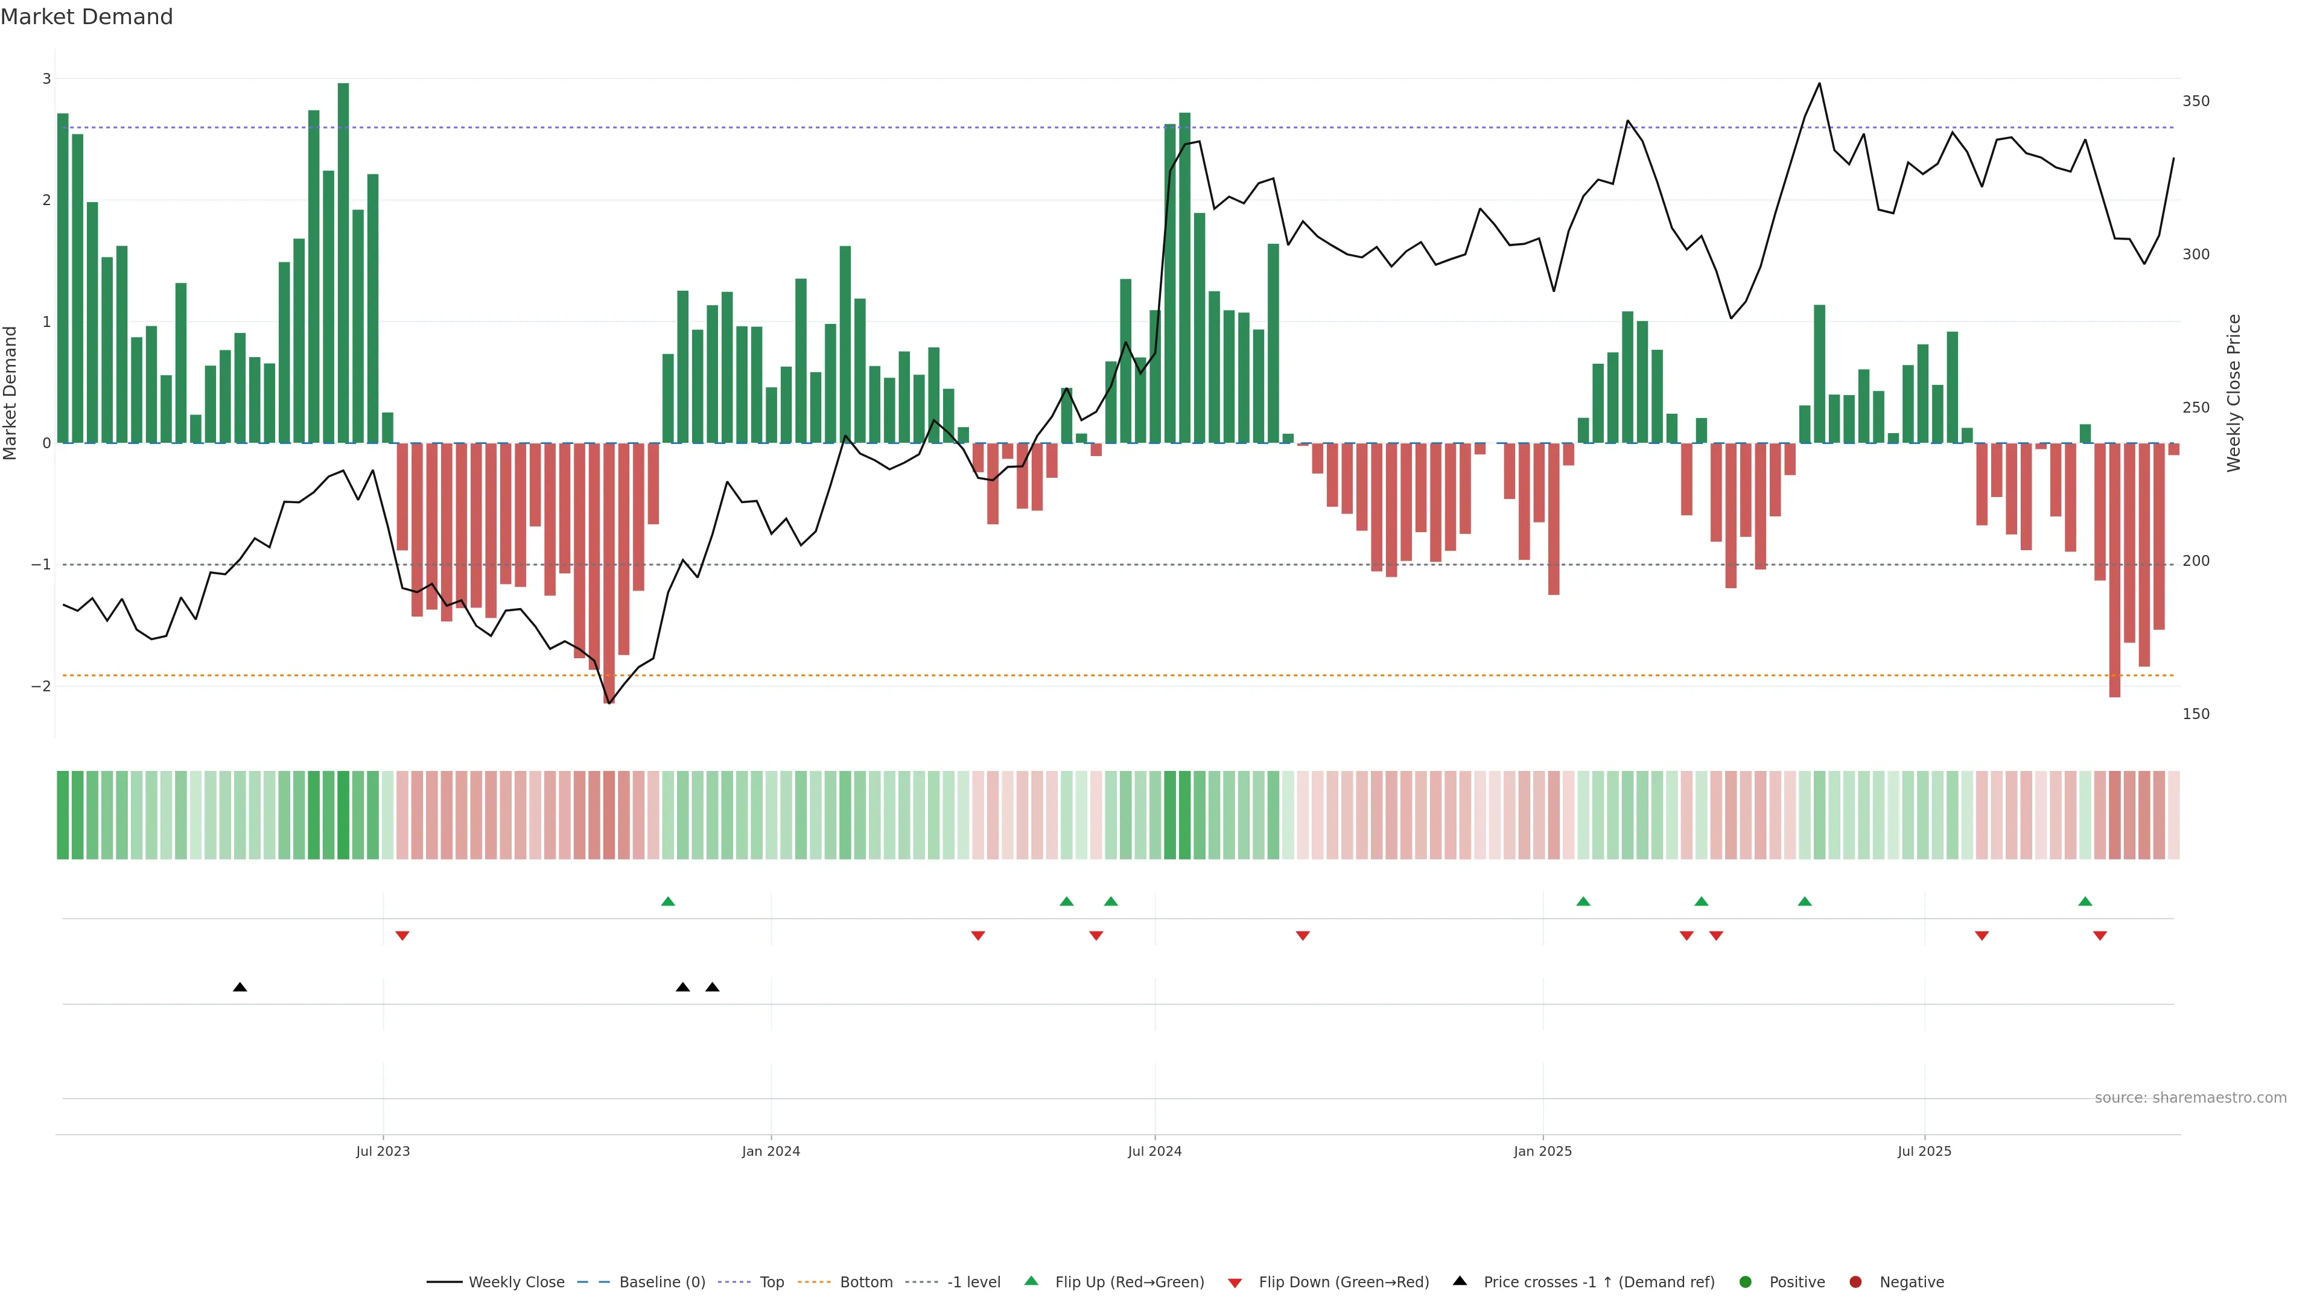Click the Market Demand chart title
Viewport: 2317px width, 1303px height.
pos(86,17)
